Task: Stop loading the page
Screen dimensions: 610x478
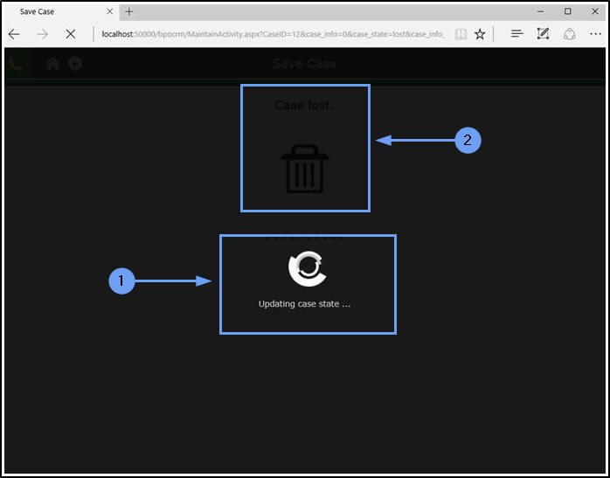Action: coord(71,34)
